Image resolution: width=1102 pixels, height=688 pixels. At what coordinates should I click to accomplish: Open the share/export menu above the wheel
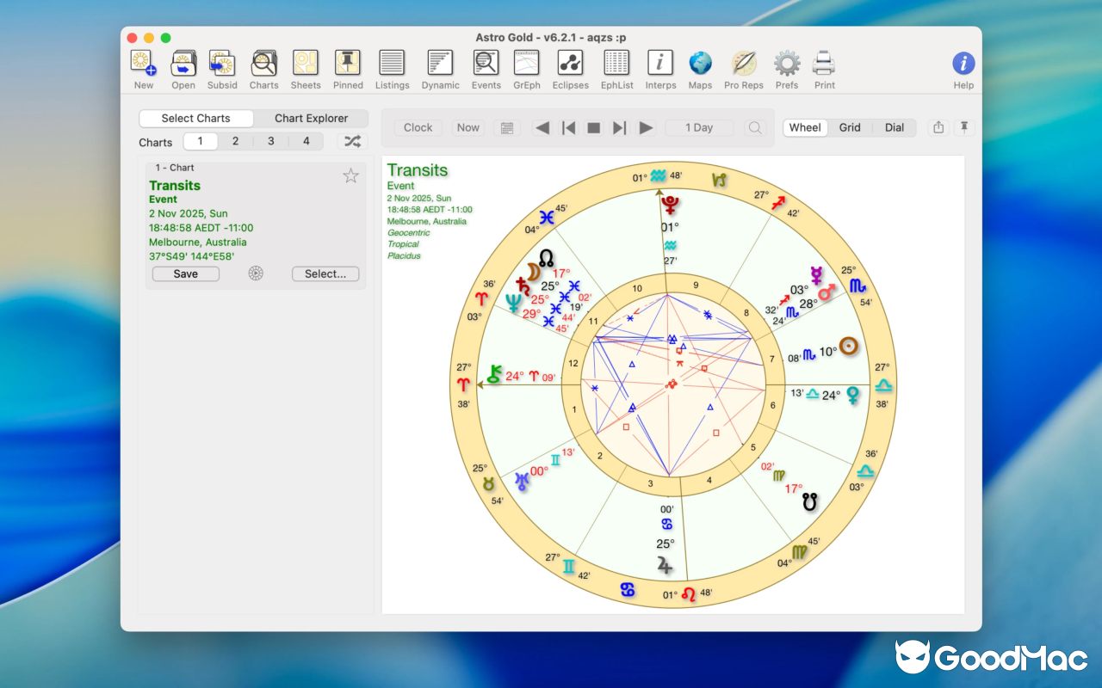938,126
